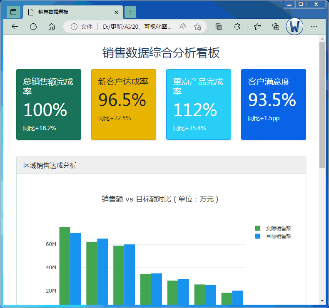Image resolution: width=329 pixels, height=308 pixels.
Task: Click the vertical scrollbar thumb
Action: (x=322, y=105)
